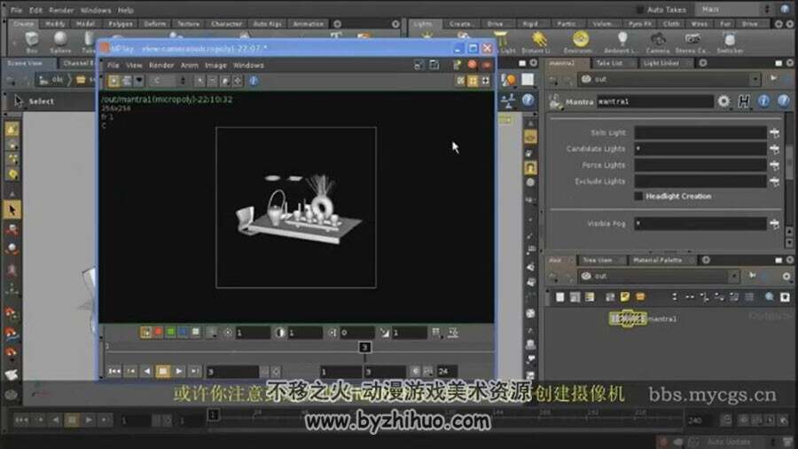Click the help question icon in viewport toolbar
Image resolution: width=798 pixels, height=449 pixels.
click(528, 100)
